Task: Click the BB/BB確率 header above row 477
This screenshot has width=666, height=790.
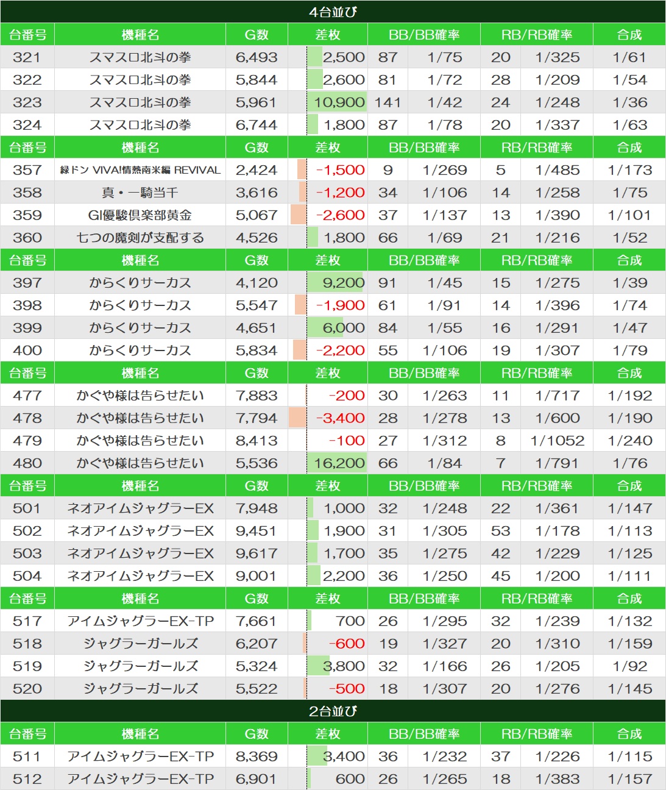Action: [x=424, y=373]
